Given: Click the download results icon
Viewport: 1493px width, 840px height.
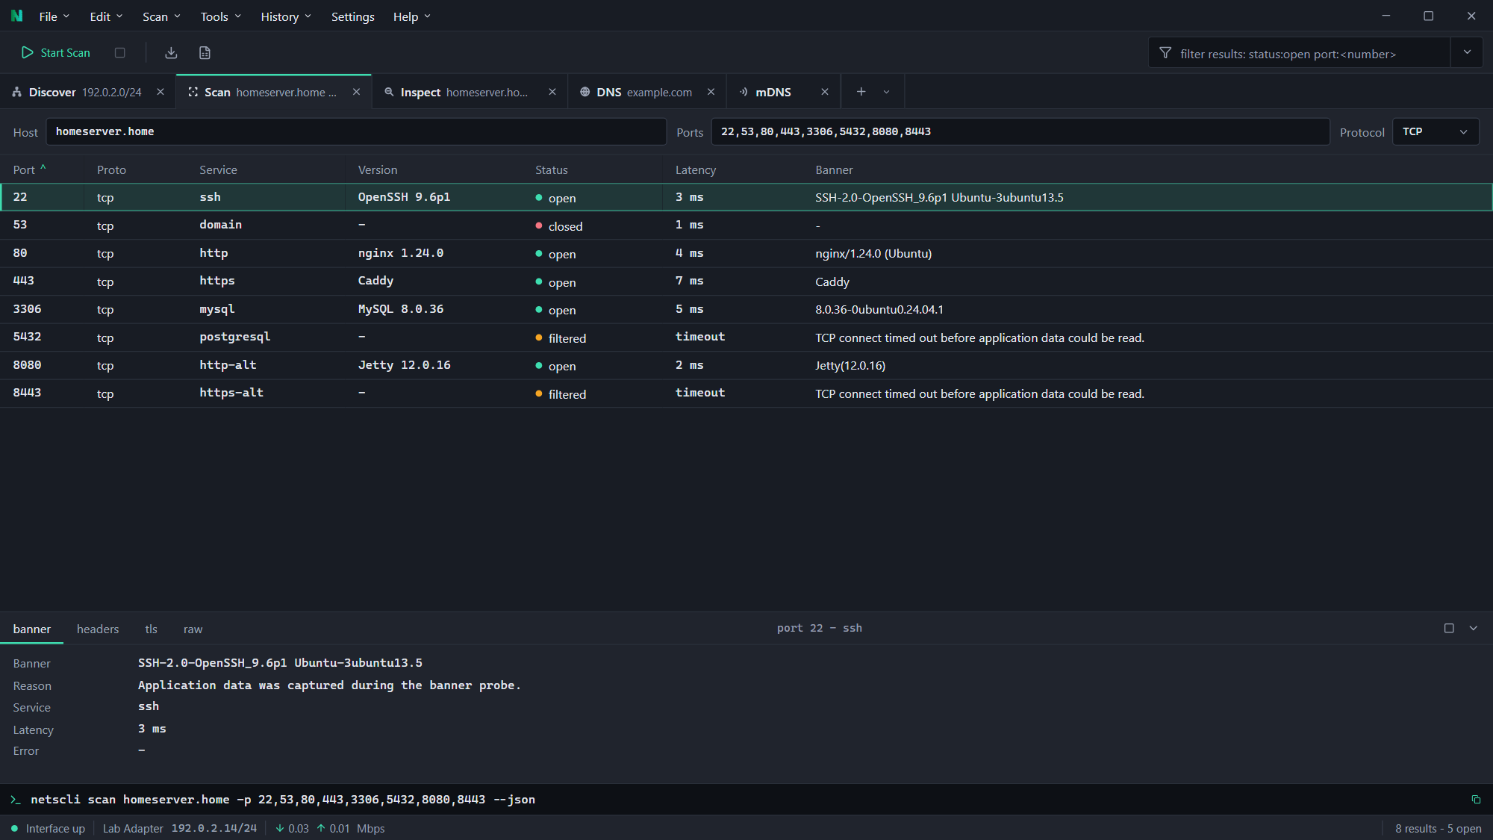Looking at the screenshot, I should coord(171,52).
